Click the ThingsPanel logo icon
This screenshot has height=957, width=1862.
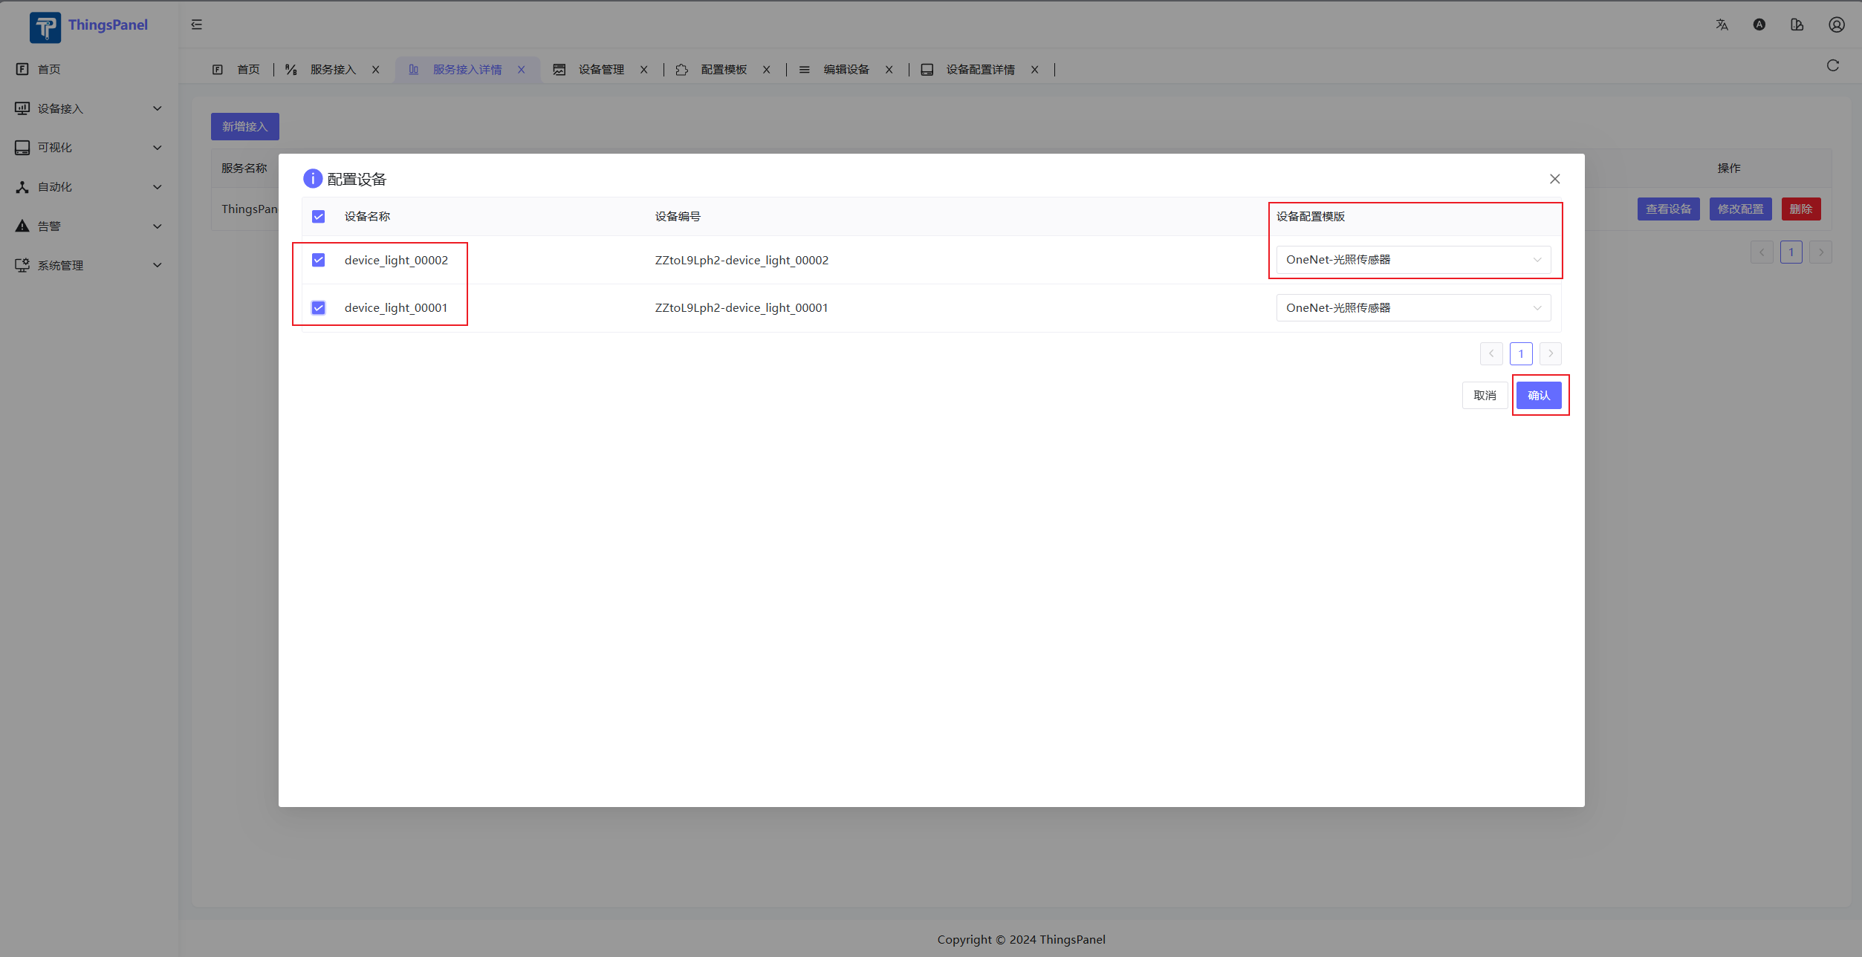pos(45,27)
